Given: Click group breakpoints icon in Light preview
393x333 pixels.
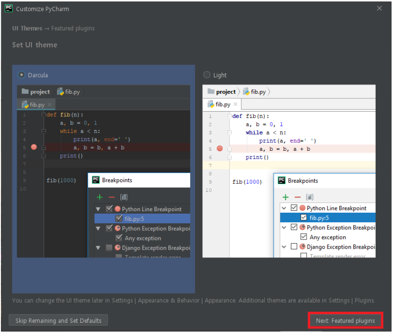Looking at the screenshot, I should [310, 197].
